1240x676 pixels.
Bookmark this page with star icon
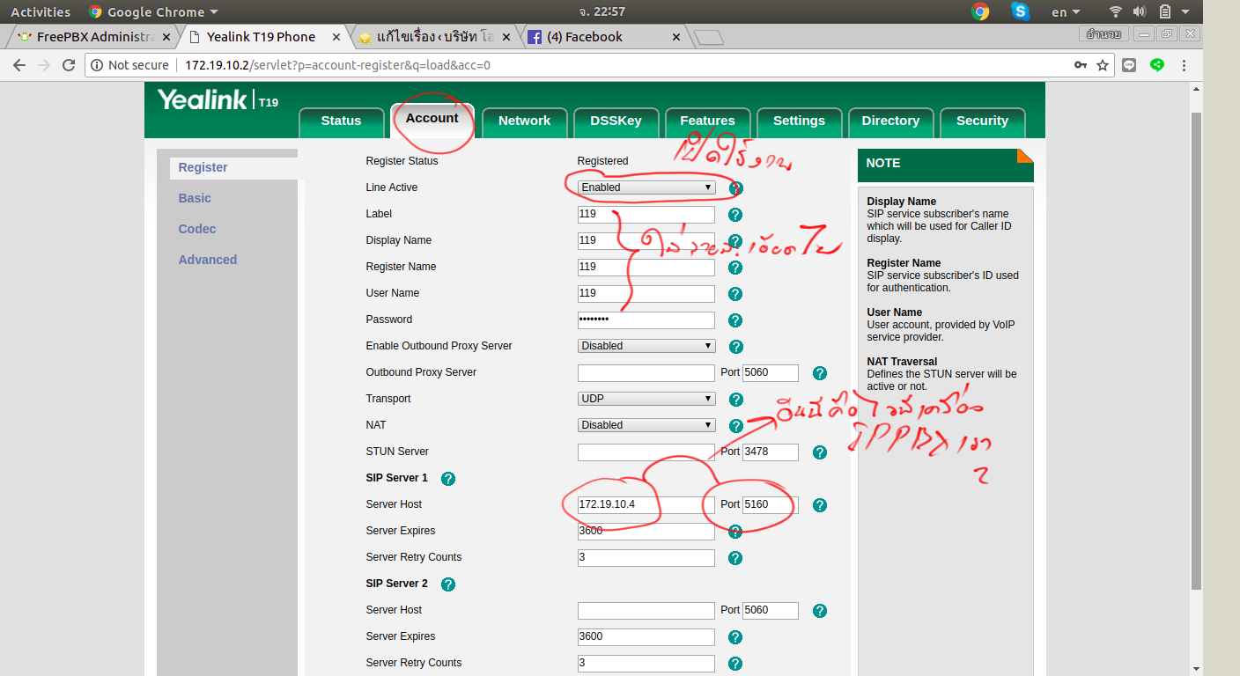pos(1103,65)
